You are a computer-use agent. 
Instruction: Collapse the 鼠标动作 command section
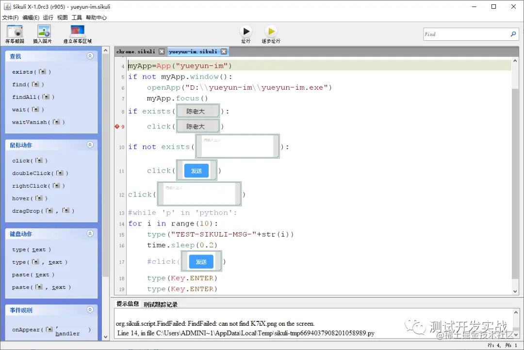point(90,145)
